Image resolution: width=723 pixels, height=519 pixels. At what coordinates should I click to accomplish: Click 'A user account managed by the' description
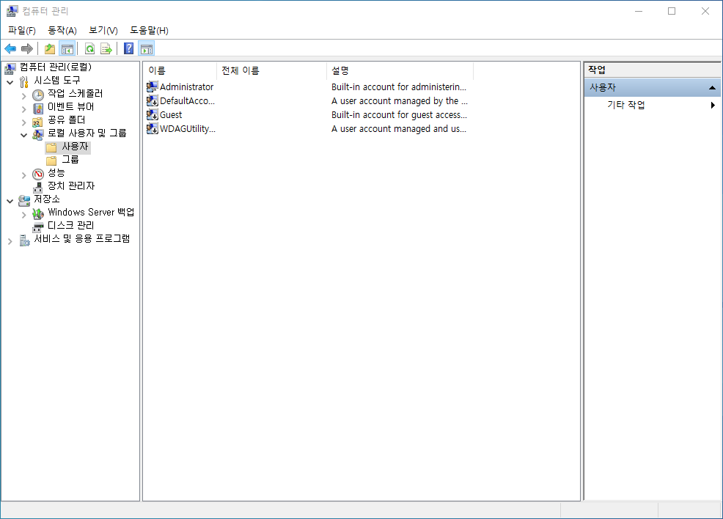tap(400, 100)
